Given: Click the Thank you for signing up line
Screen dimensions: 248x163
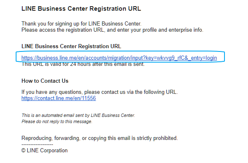Looking at the screenshot, I should coord(81,24).
